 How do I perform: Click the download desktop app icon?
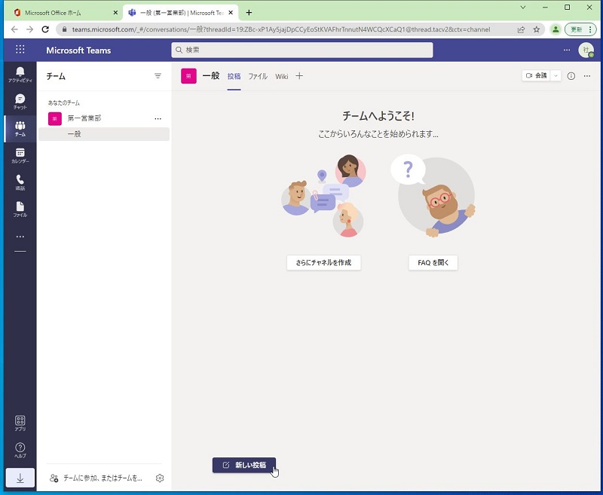[x=20, y=478]
